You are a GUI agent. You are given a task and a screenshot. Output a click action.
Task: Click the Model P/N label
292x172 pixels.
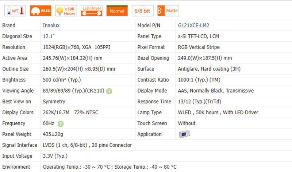click(149, 25)
